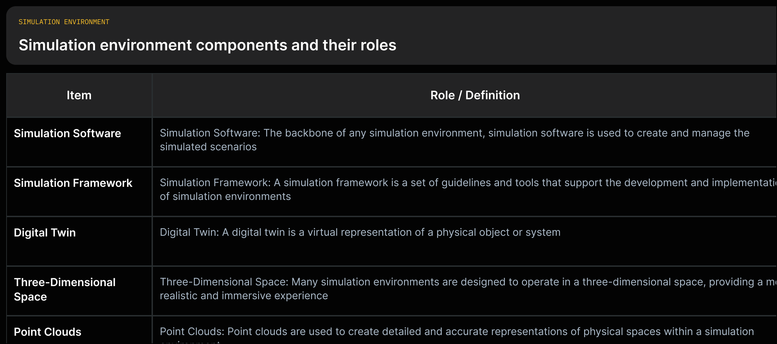The width and height of the screenshot is (777, 344).
Task: Click the 'Item' column header
Action: click(x=79, y=95)
